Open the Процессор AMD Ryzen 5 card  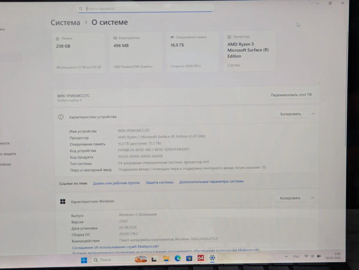point(250,51)
